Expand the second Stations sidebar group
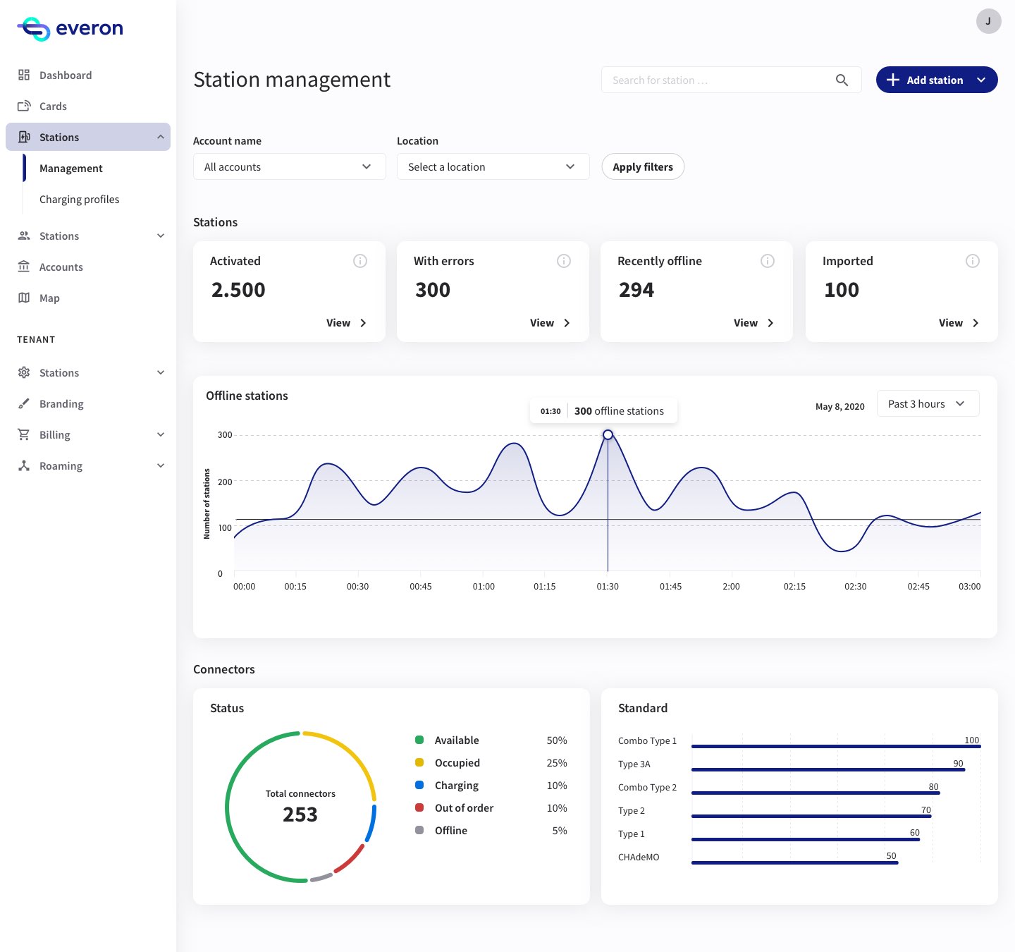 coord(161,236)
